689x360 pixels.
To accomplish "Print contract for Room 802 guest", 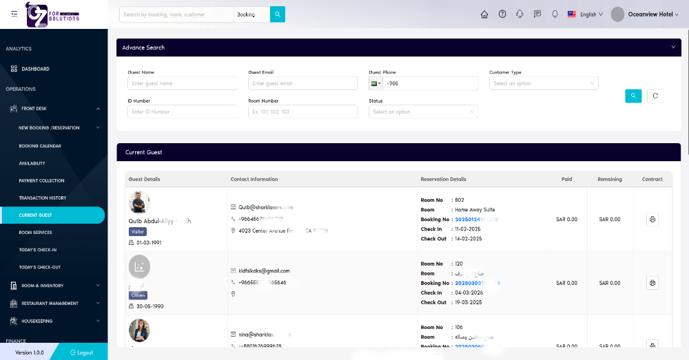I will click(x=652, y=220).
